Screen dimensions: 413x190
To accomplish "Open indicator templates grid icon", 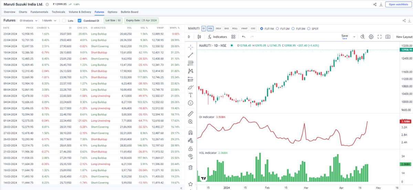I will coord(233,37).
